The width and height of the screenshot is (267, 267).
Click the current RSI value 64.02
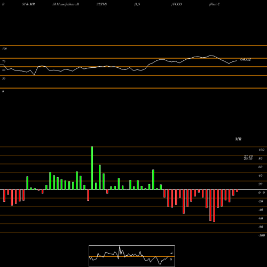[x=246, y=59]
